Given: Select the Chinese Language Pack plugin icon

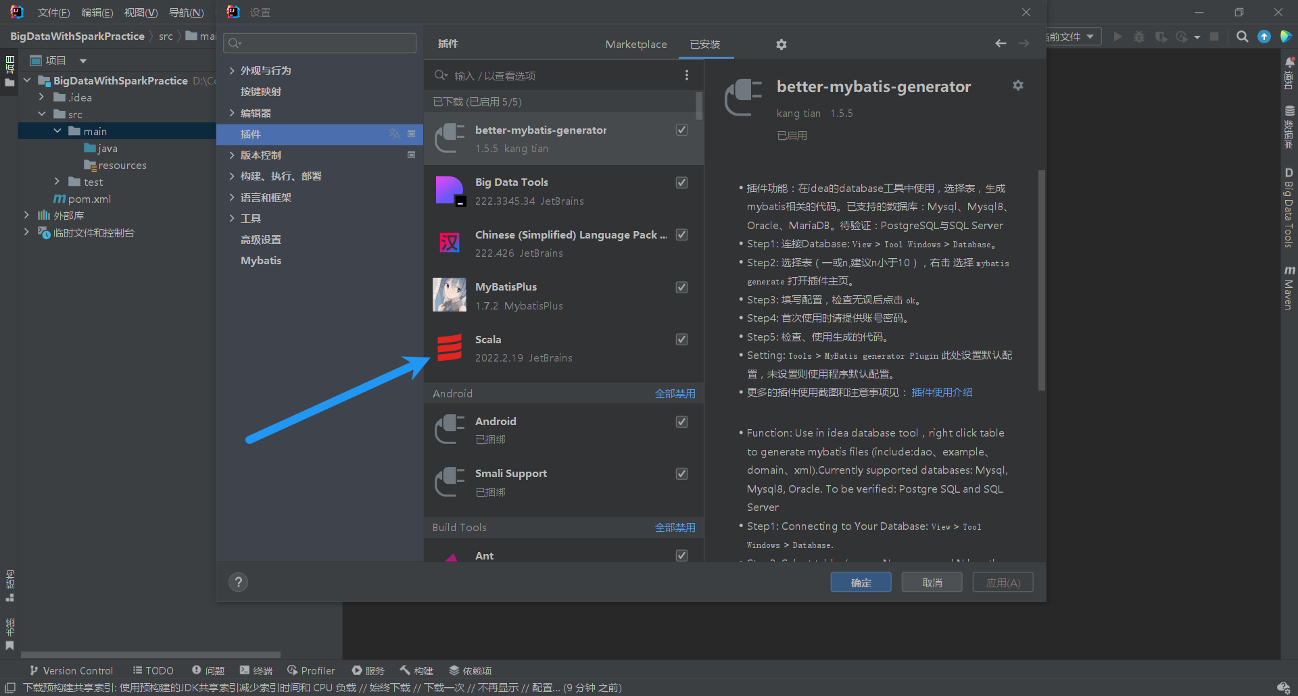Looking at the screenshot, I should coord(450,243).
